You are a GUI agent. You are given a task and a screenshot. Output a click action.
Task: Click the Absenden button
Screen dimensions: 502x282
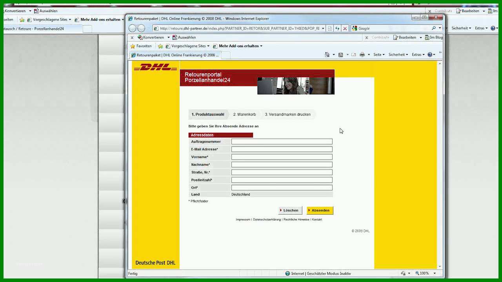[x=320, y=210]
